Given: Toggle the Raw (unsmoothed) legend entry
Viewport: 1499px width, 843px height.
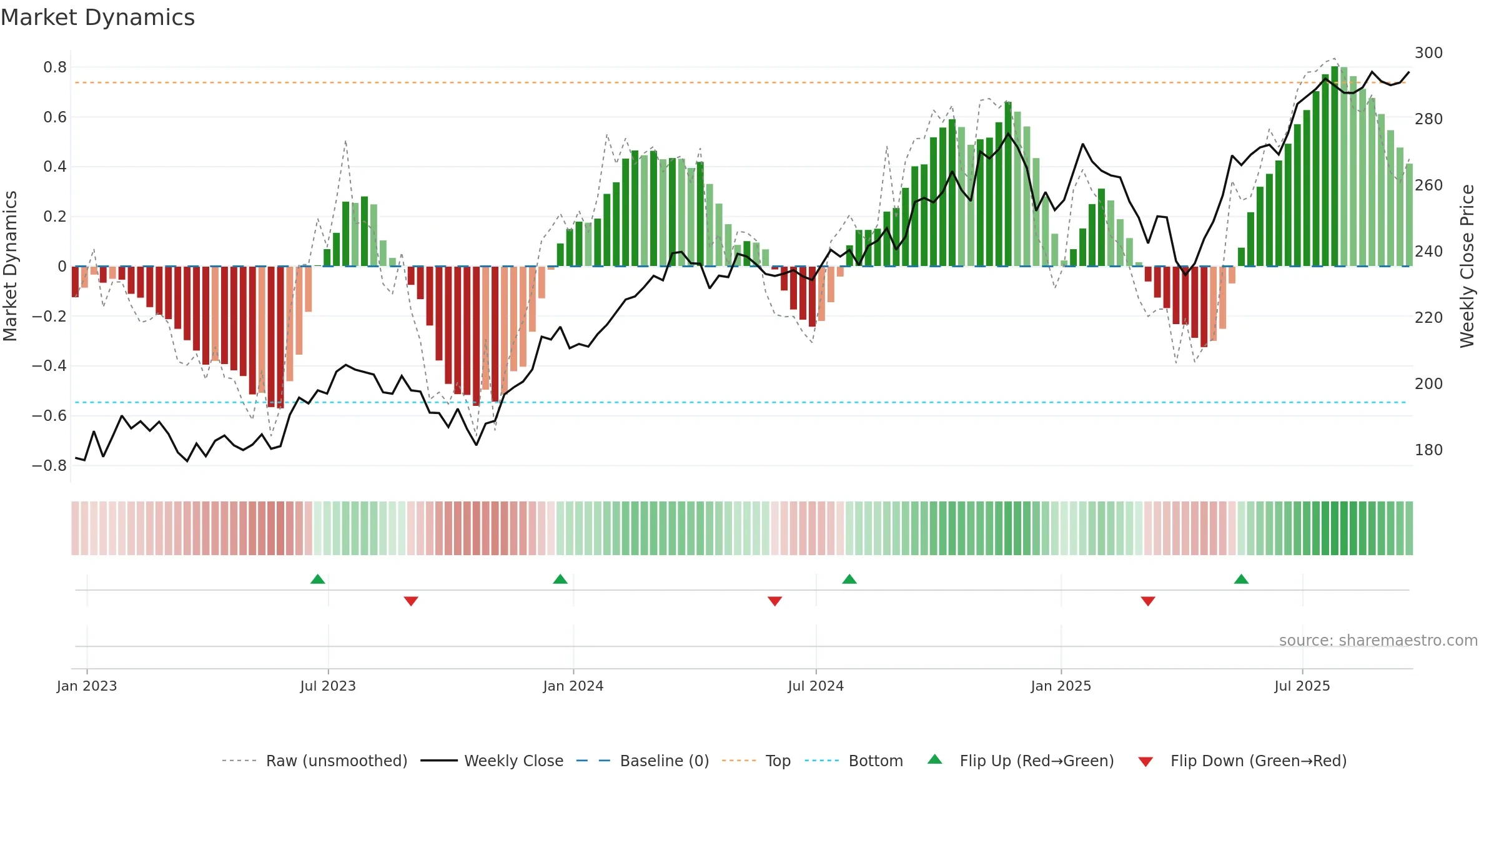Looking at the screenshot, I should [x=315, y=761].
